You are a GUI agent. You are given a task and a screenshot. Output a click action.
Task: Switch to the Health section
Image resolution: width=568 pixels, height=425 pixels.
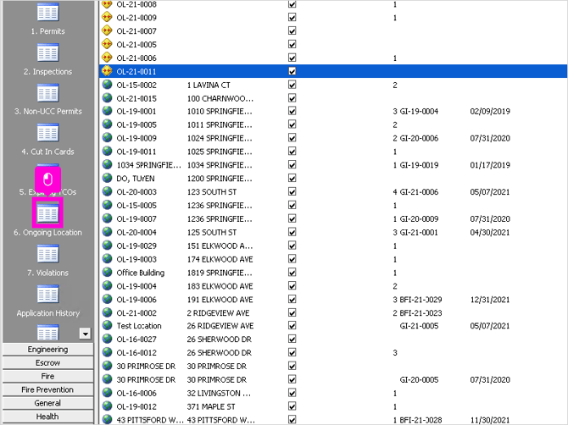tap(47, 417)
